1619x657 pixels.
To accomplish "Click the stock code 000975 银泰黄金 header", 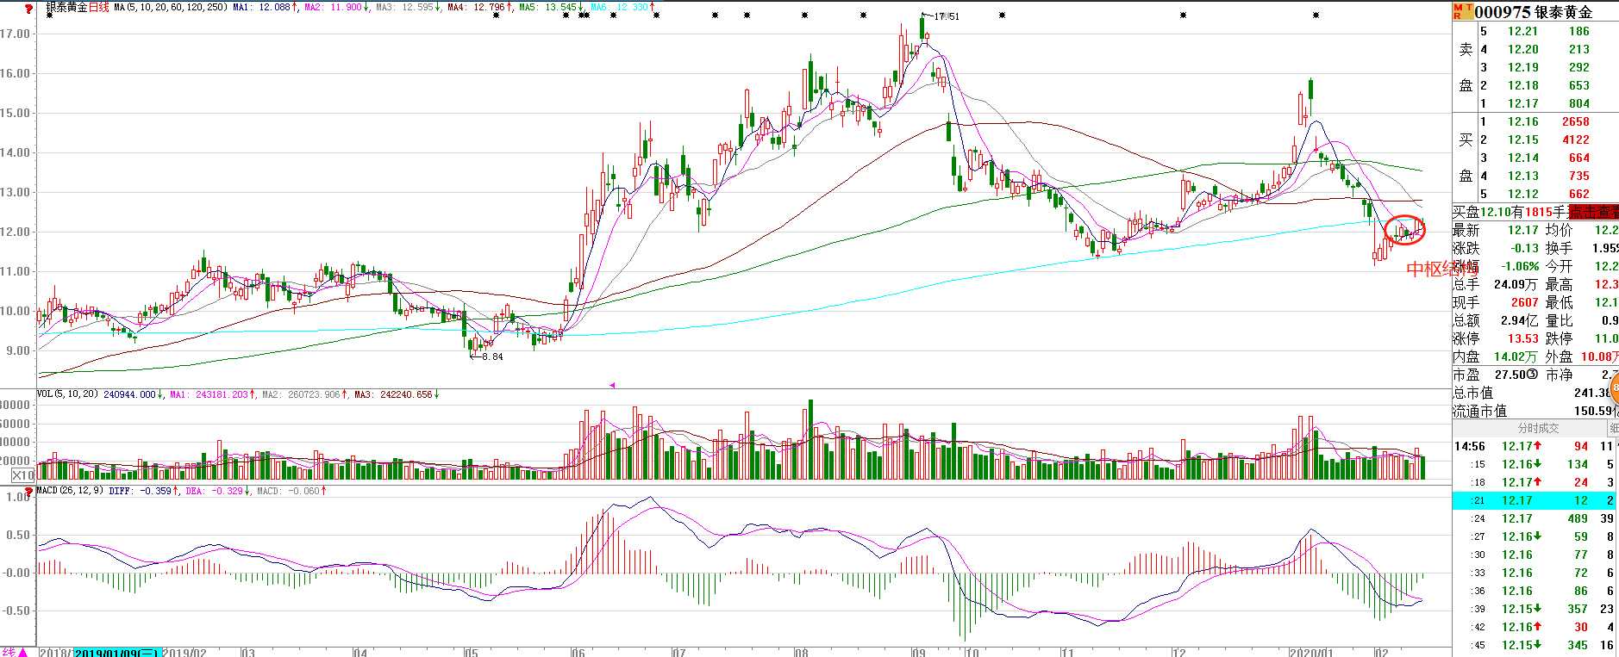I will (x=1534, y=12).
